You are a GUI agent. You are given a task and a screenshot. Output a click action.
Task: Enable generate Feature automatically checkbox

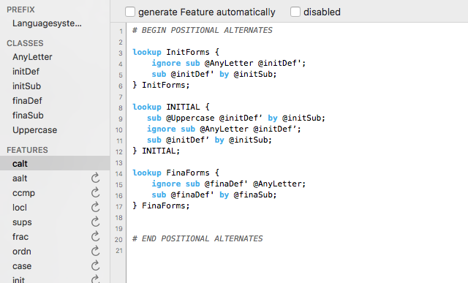click(x=130, y=12)
